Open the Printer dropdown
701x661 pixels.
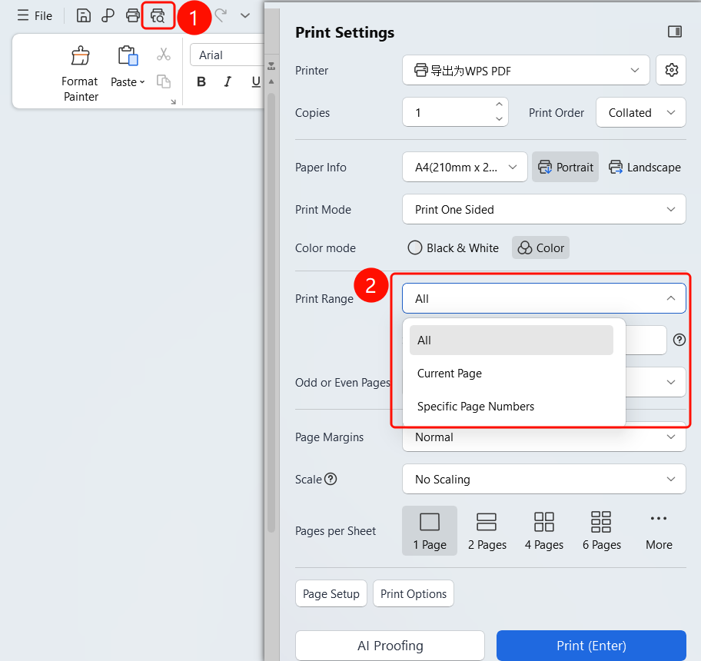(x=526, y=70)
